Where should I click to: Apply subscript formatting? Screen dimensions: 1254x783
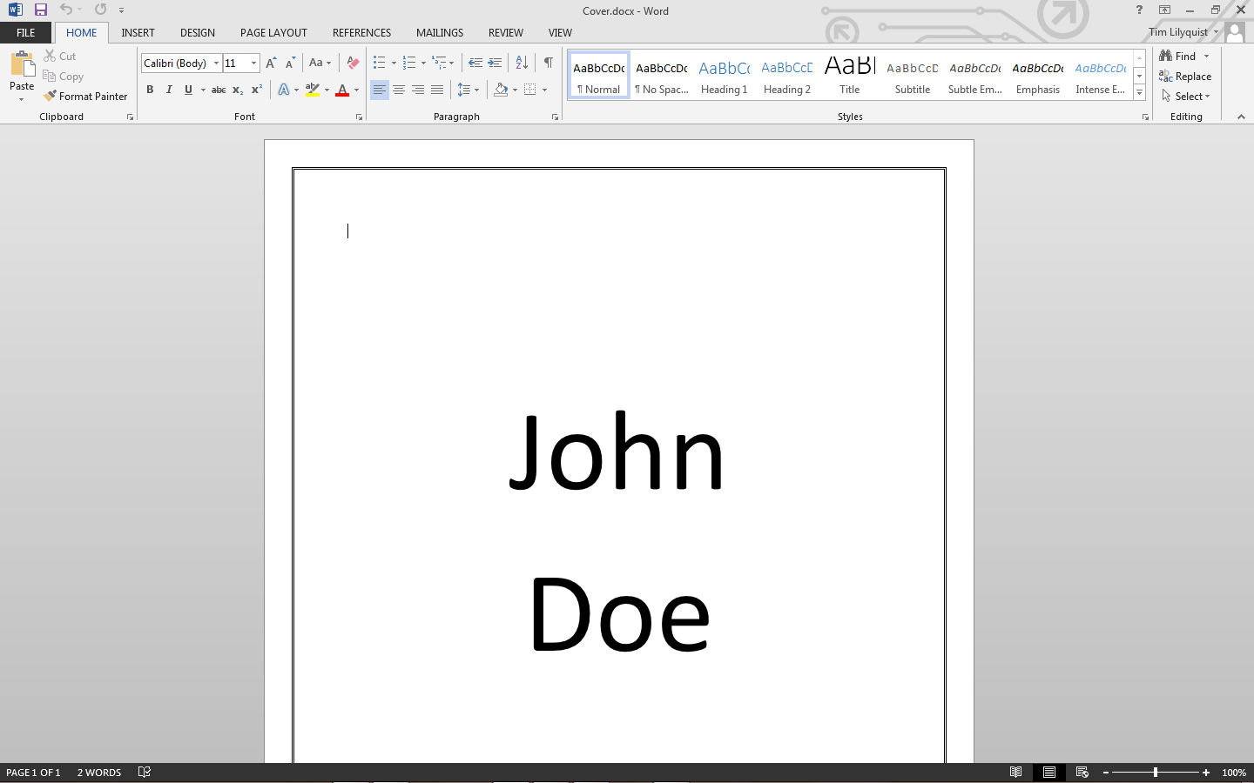point(237,90)
